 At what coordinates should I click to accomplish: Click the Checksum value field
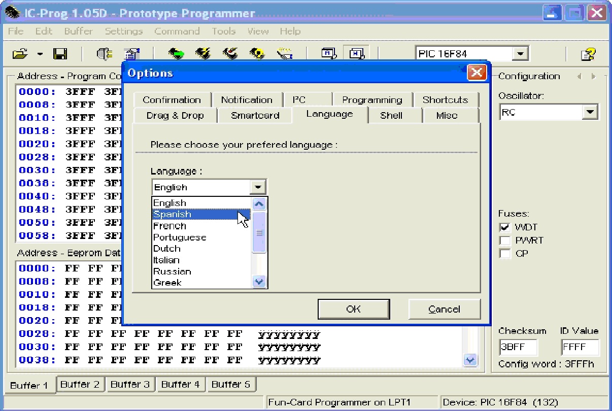(x=518, y=348)
